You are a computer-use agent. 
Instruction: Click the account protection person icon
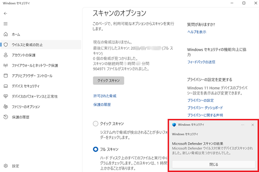click(x=6, y=55)
